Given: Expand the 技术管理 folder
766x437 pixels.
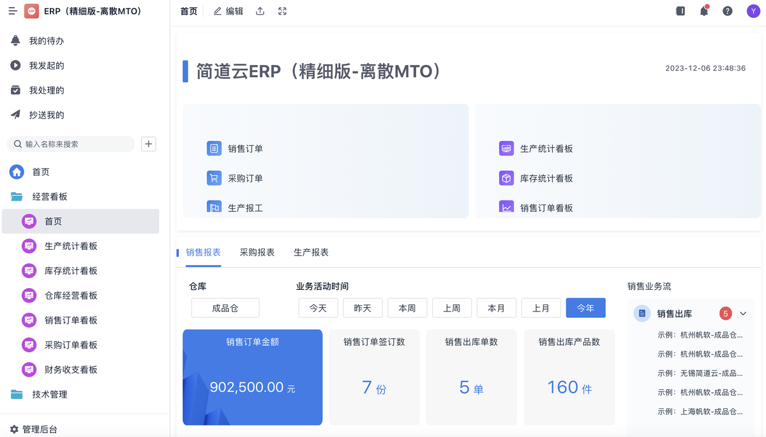Looking at the screenshot, I should 50,395.
